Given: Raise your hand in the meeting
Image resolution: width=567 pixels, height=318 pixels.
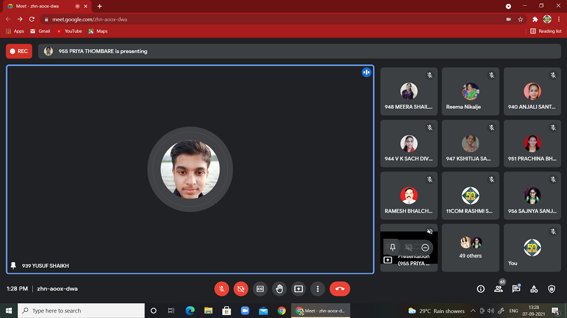Looking at the screenshot, I should [x=280, y=289].
